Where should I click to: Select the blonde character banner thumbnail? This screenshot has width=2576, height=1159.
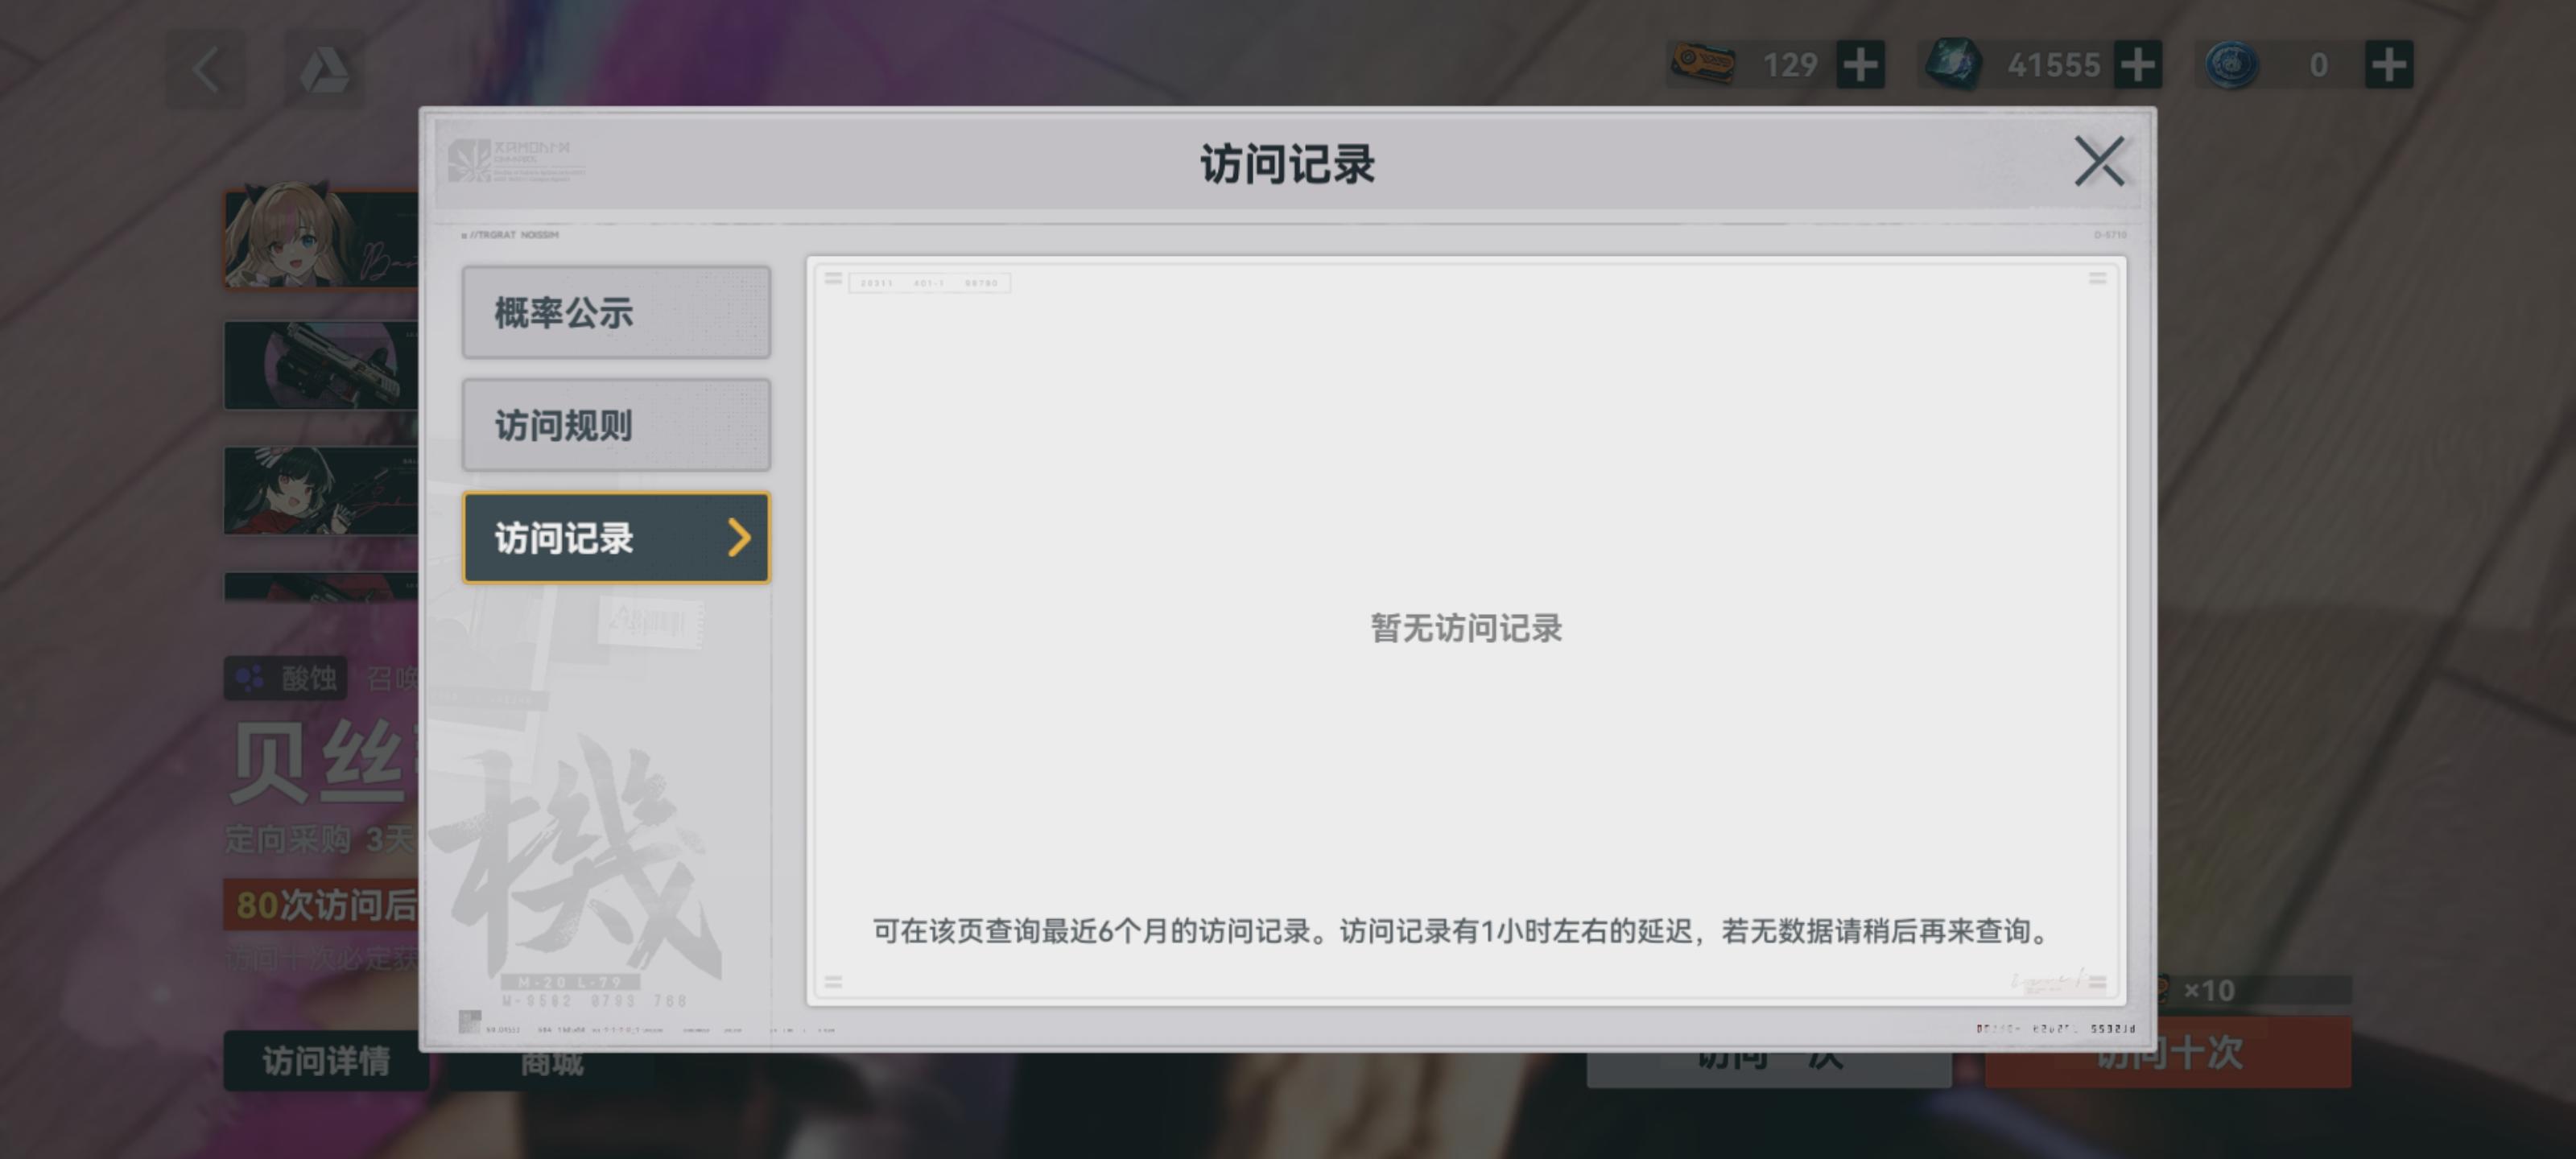click(x=320, y=238)
